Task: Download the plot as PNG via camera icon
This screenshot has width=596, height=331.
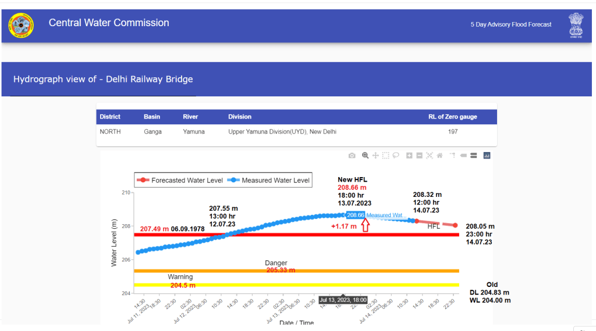Action: (x=352, y=156)
